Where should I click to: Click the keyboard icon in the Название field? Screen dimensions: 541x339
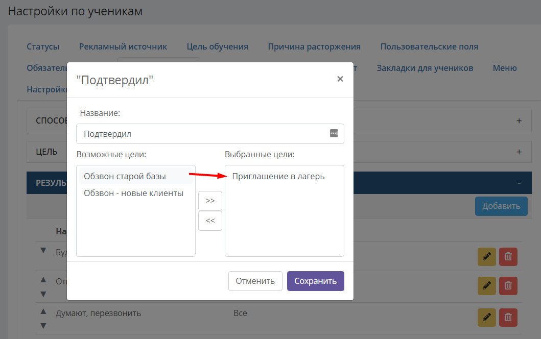(334, 133)
